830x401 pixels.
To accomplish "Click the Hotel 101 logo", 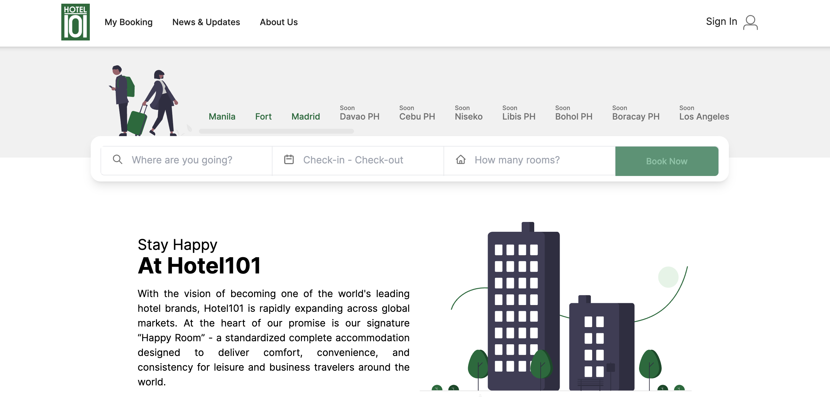I will tap(75, 22).
